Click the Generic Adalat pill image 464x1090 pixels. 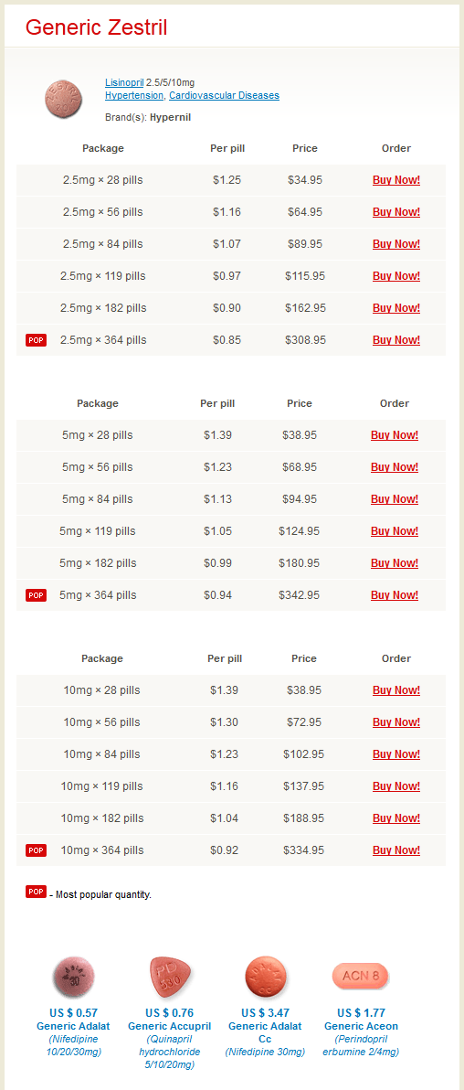(x=74, y=977)
